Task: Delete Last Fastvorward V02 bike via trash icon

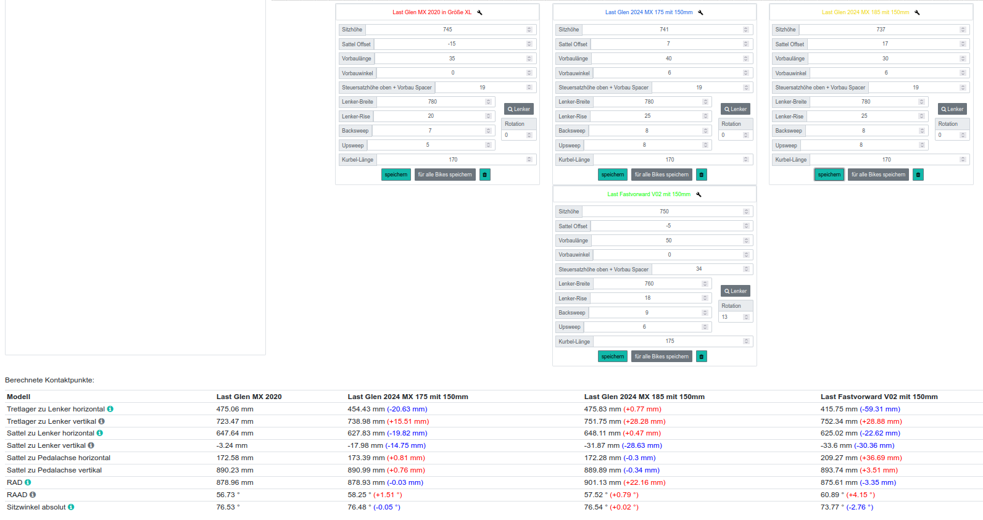Action: (702, 357)
